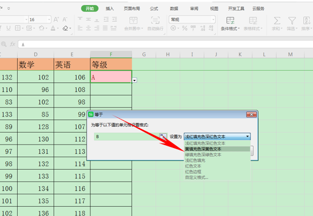Viewport: 313px width, 216px height.
Task: Click the zoom magnifier beside the formula bar
Action: point(3,44)
